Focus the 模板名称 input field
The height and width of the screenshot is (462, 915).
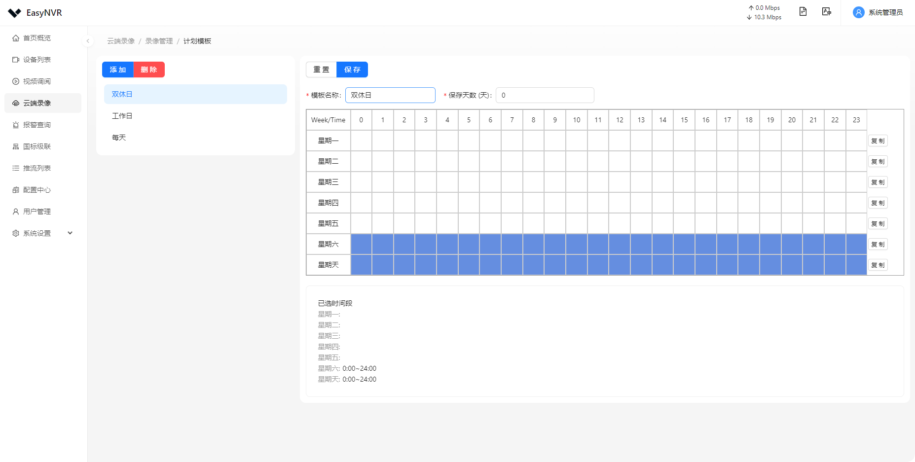coord(390,95)
